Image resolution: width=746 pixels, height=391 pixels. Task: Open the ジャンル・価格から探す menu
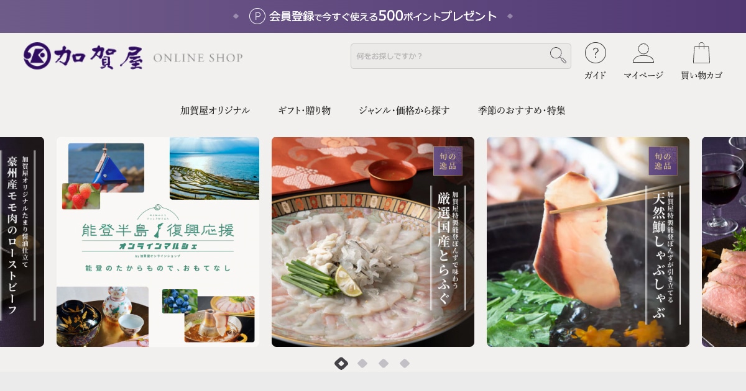pos(404,110)
